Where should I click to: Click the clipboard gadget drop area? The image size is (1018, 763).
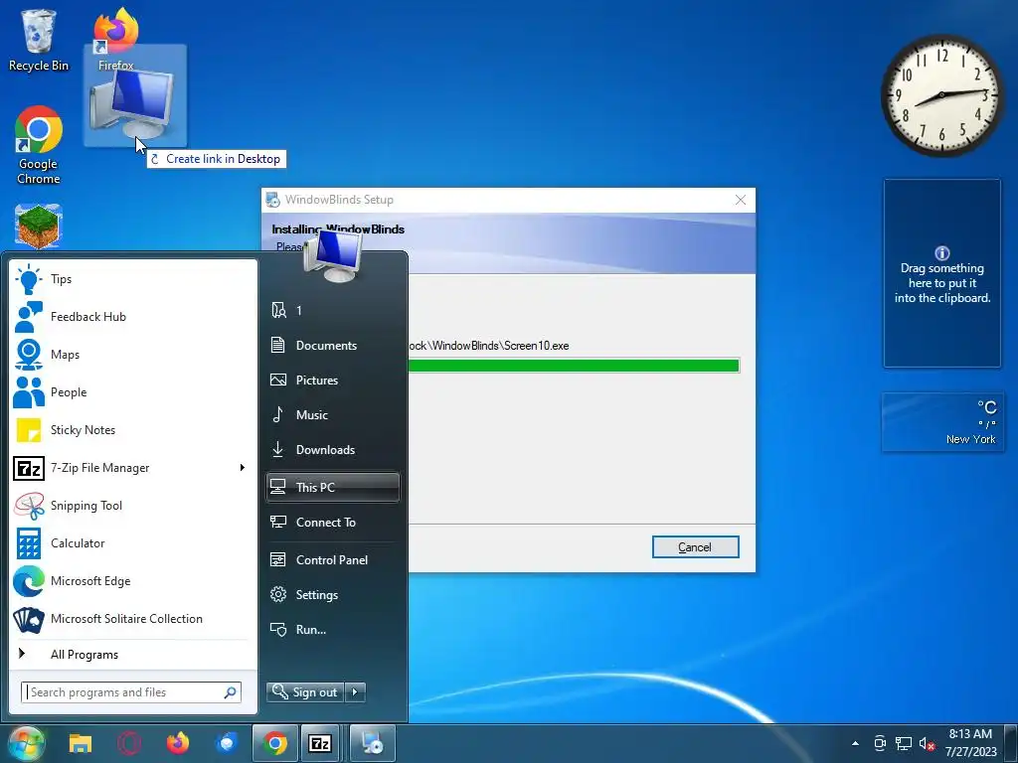pos(942,273)
